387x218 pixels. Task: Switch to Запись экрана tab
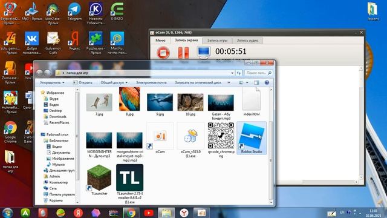[186, 40]
